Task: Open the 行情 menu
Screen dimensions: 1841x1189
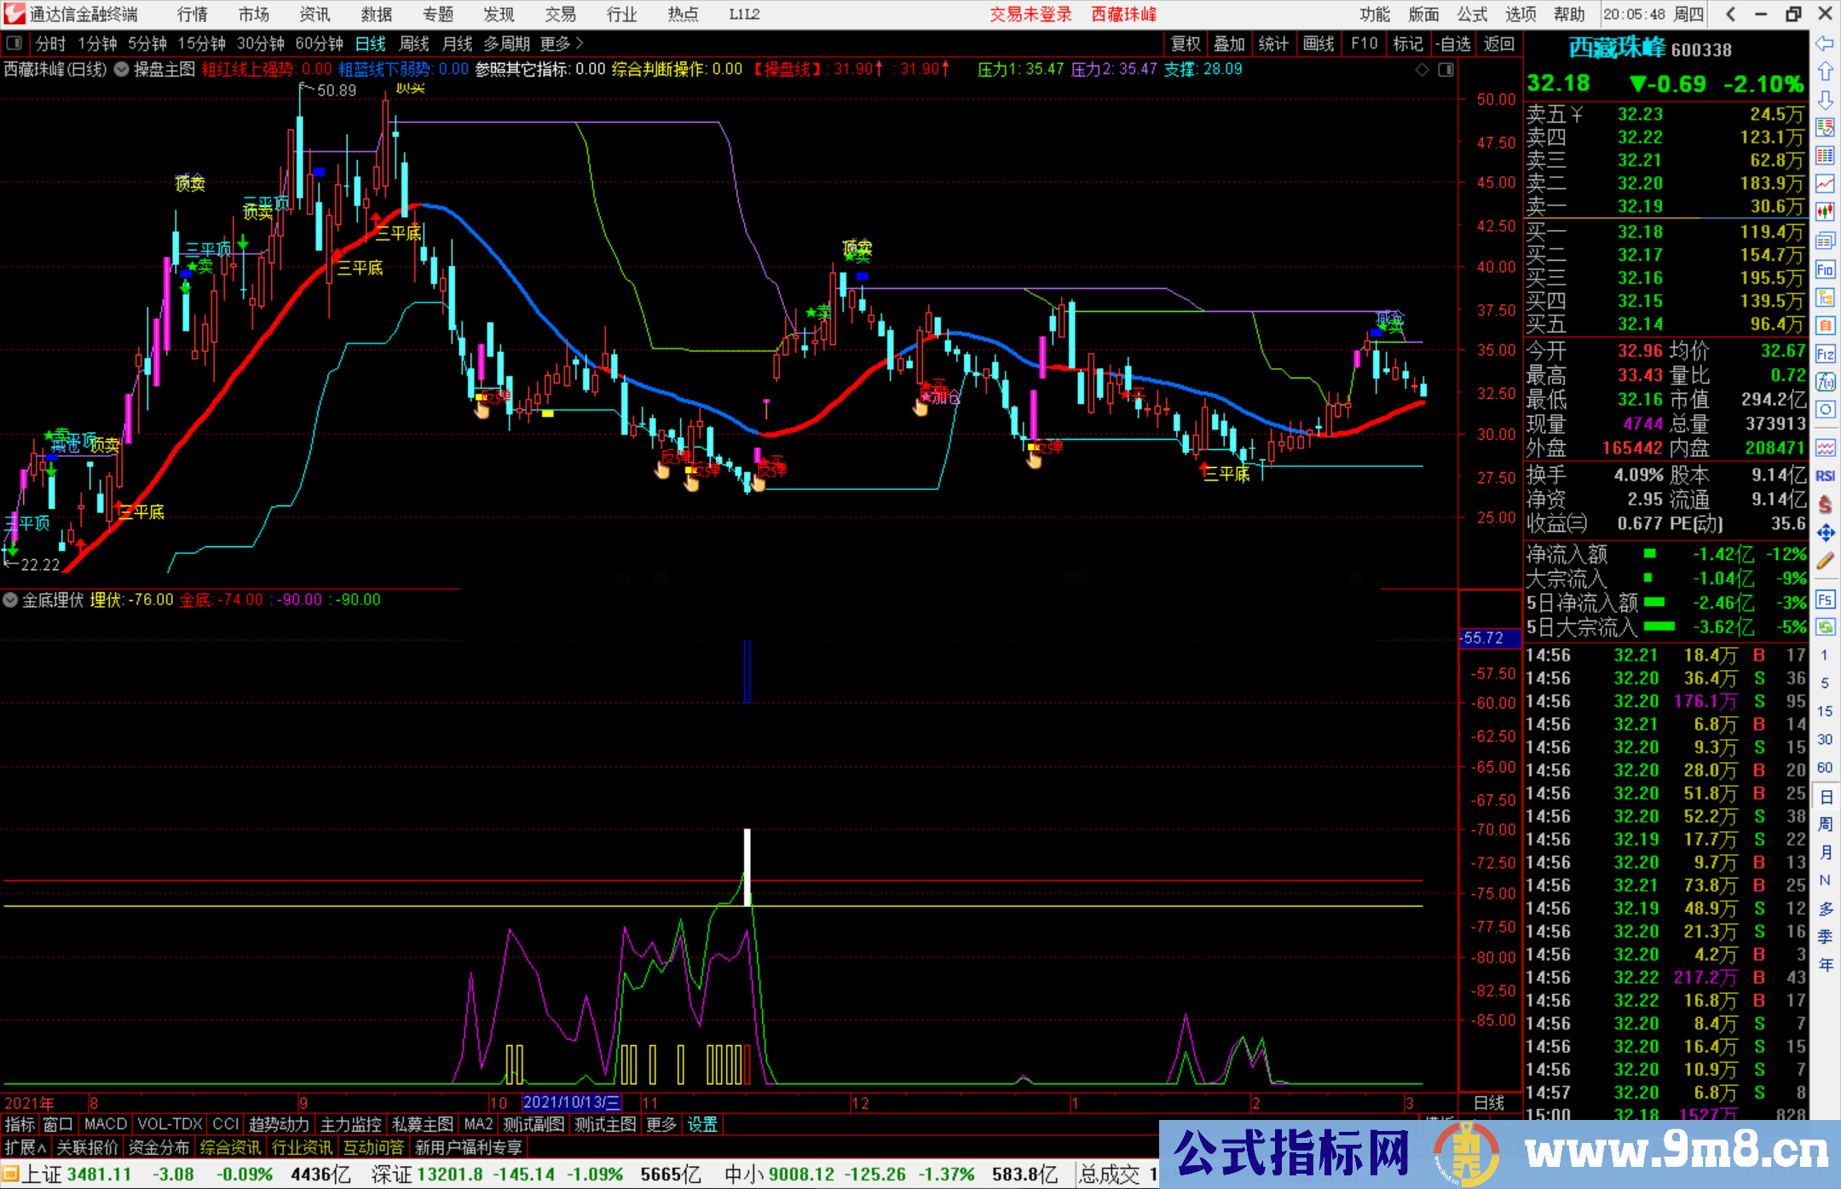Action: (x=193, y=14)
